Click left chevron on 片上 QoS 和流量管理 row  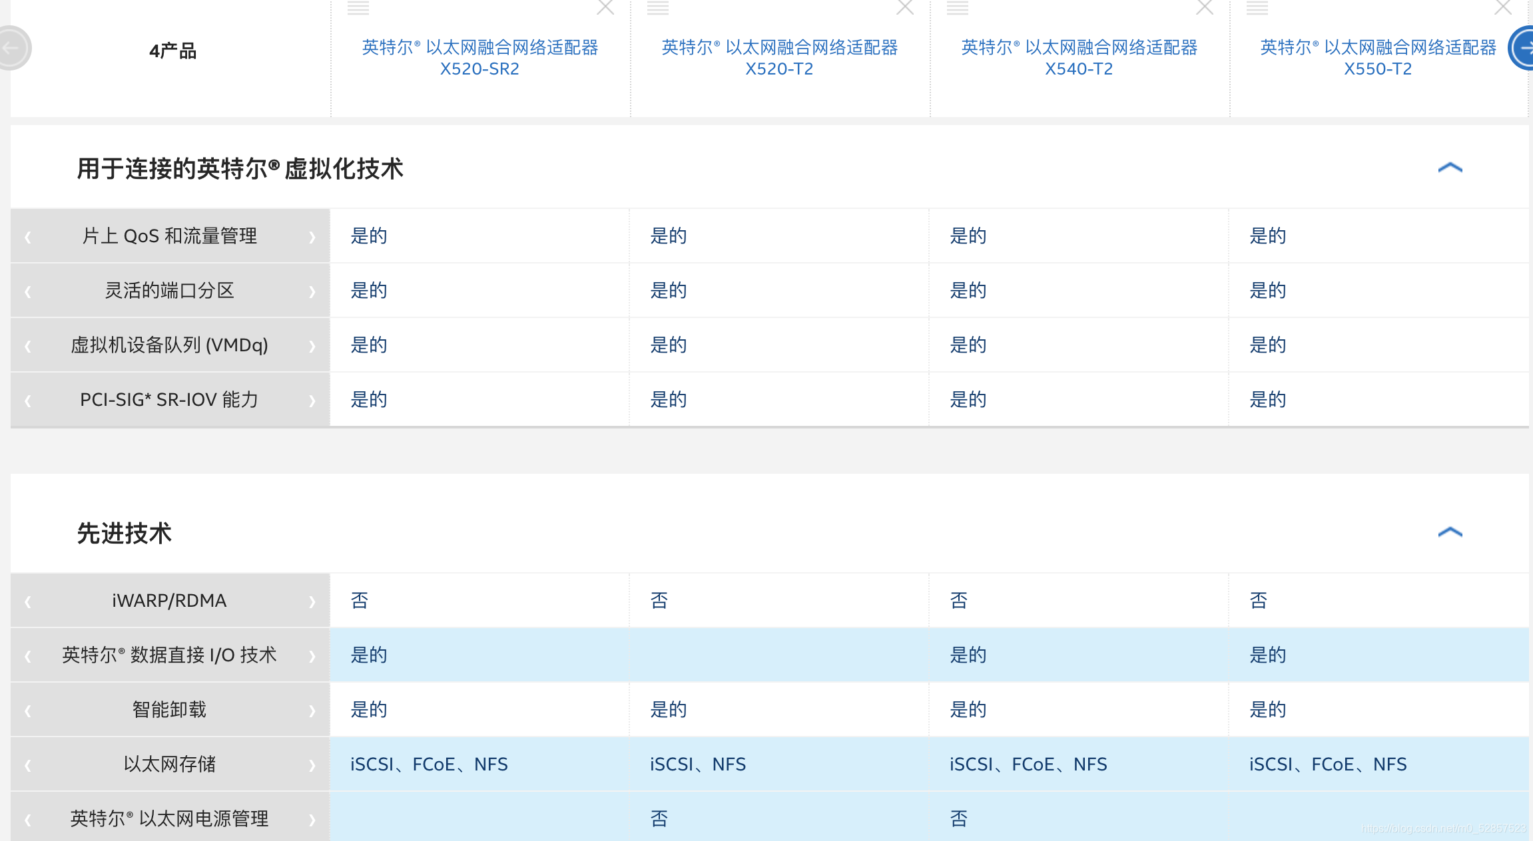(x=28, y=237)
